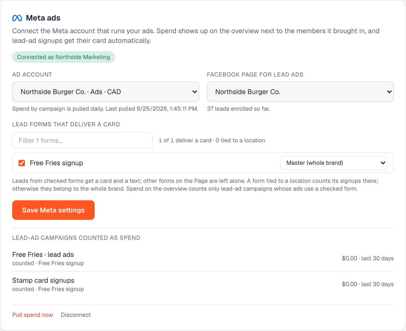Open the Facebook Page for lead ads dropdown
Viewport: 406px width, 331px height.
300,92
